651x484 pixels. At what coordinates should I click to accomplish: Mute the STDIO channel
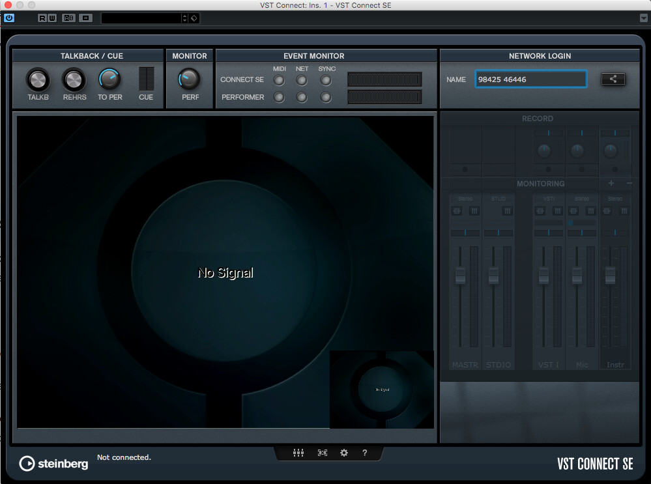pyautogui.click(x=508, y=211)
